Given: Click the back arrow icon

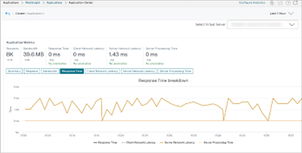Looking at the screenshot, I should (8, 14).
